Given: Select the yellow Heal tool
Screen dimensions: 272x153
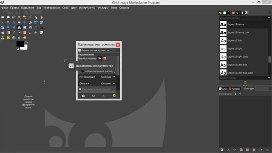Looking at the screenshot, I should (x=8, y=38).
